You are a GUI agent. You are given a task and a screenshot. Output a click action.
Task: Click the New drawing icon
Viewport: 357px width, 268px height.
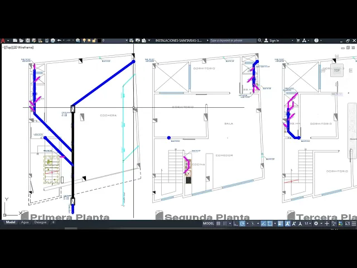pos(15,41)
